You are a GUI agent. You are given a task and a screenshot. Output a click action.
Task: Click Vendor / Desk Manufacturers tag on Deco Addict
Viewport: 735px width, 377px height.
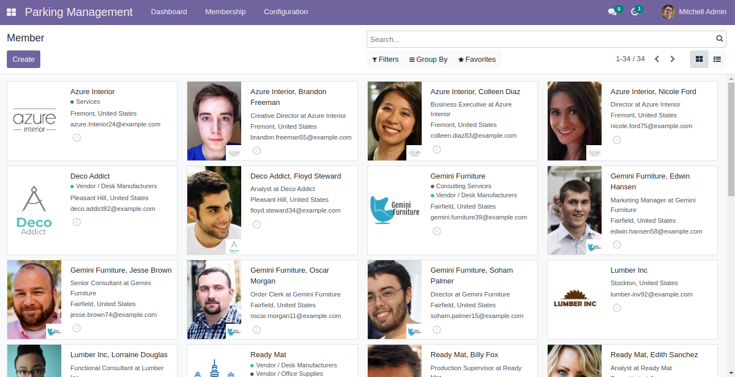[x=114, y=186]
